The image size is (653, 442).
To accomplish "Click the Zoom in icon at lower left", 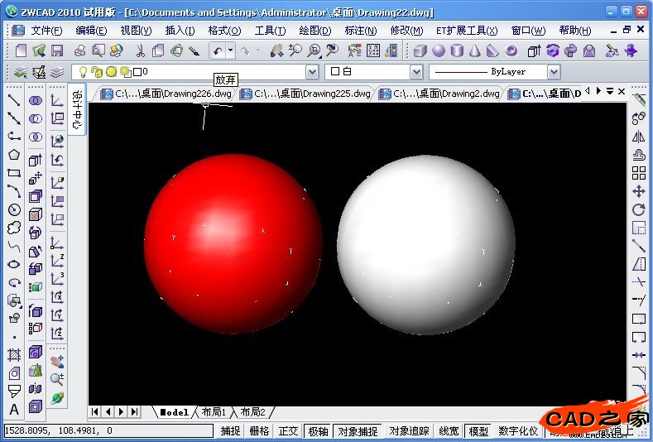I will tap(57, 379).
